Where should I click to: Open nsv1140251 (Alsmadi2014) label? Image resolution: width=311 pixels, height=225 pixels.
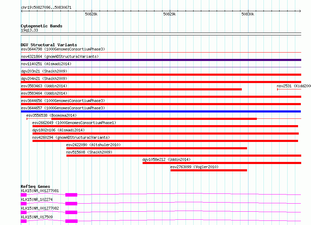click(46, 64)
